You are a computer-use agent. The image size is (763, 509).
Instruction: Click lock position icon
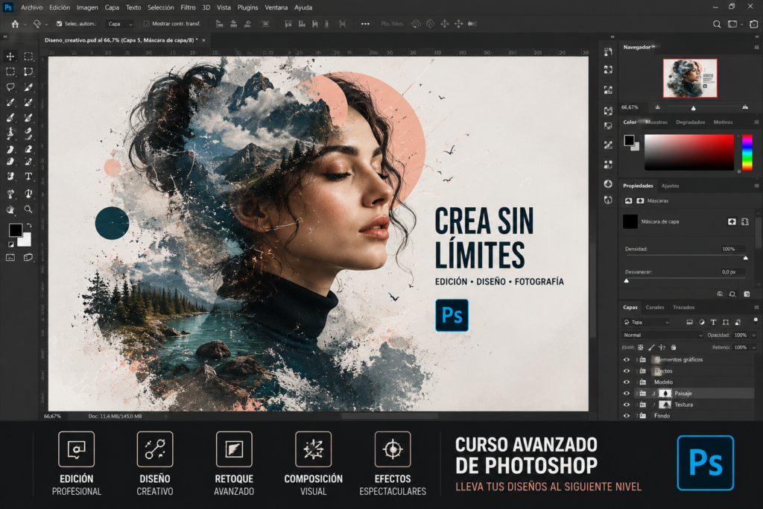pyautogui.click(x=662, y=347)
